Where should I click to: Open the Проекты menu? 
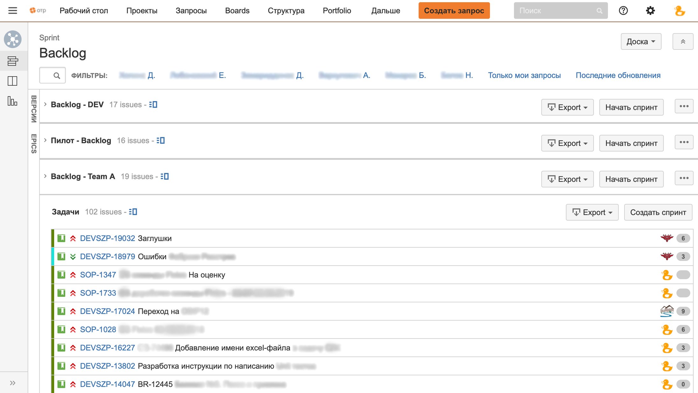tap(142, 11)
